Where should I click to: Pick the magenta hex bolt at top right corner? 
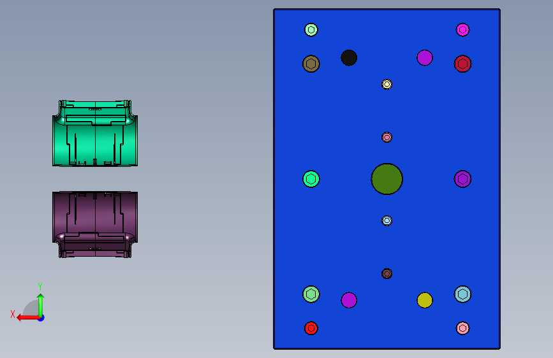click(462, 29)
